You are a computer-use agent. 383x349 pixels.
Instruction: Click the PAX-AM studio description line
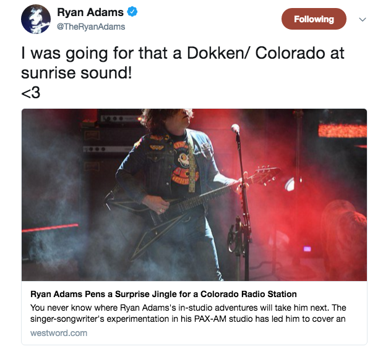click(x=188, y=319)
